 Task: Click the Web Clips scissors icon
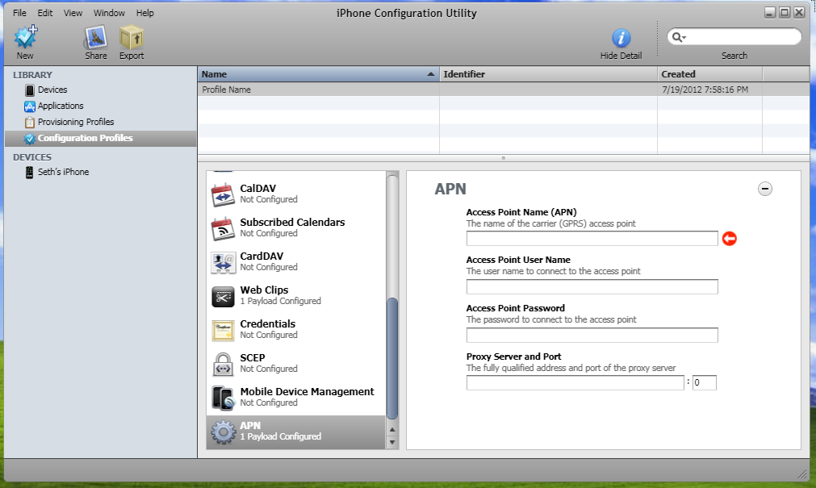224,297
